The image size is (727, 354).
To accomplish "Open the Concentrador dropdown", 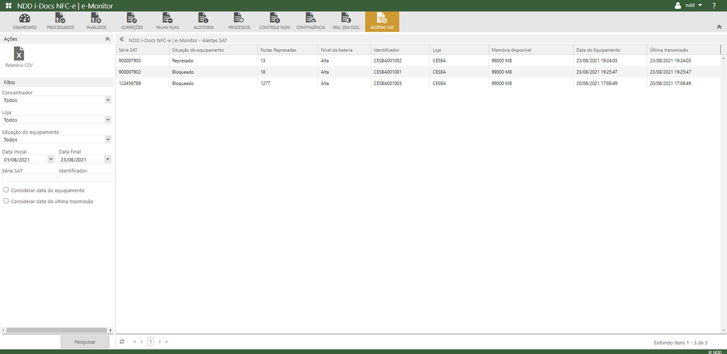I will click(x=108, y=100).
